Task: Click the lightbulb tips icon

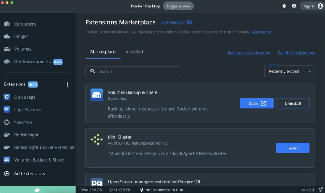Action: click(321, 189)
